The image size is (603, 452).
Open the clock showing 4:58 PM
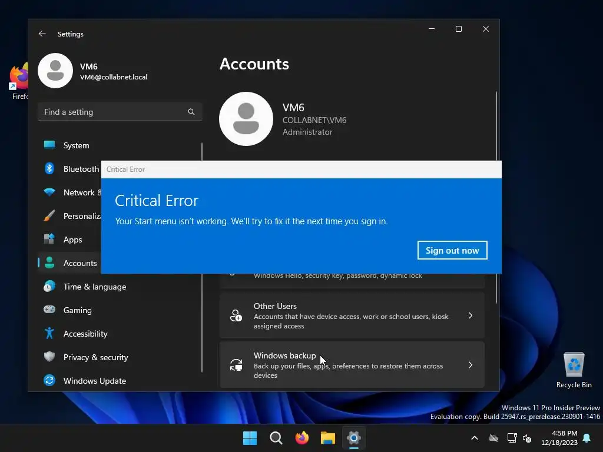tap(559, 438)
